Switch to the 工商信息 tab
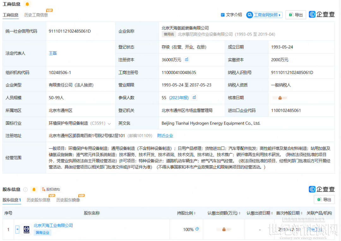This screenshot has height=241, width=341. pyautogui.click(x=10, y=15)
